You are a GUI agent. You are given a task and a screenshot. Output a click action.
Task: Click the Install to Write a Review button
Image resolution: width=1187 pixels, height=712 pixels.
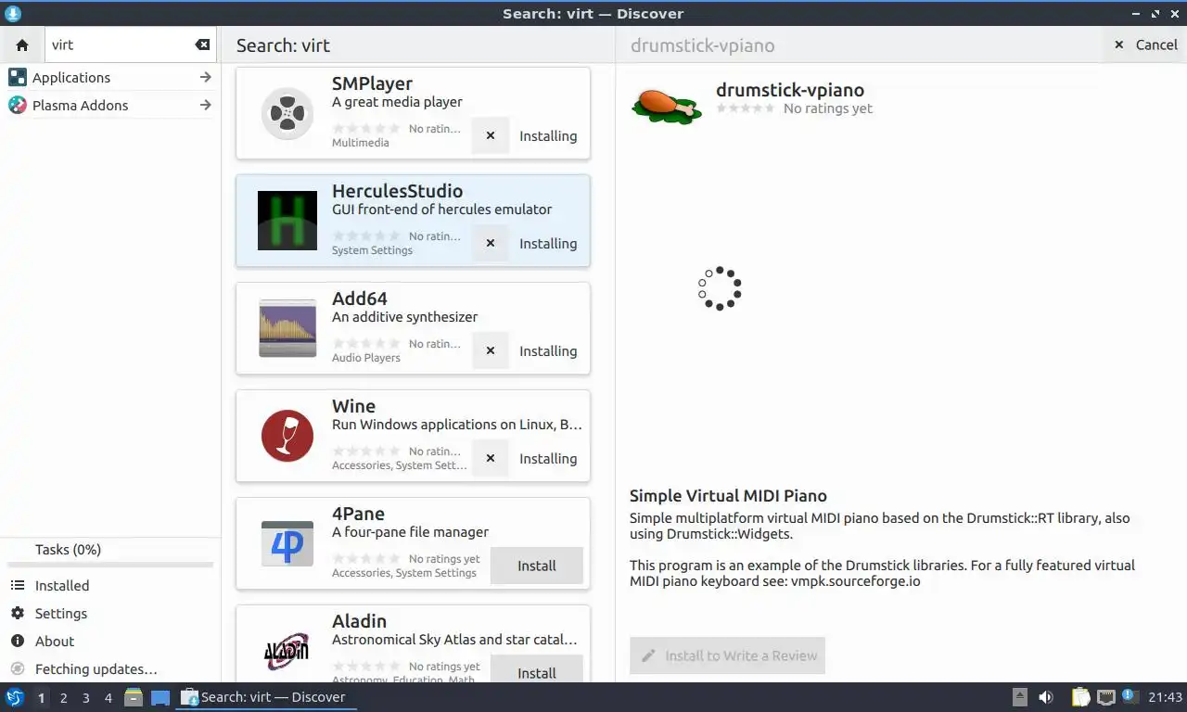(727, 655)
